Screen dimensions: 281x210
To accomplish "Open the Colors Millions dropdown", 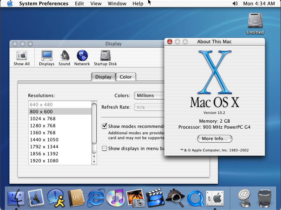I will point(149,95).
